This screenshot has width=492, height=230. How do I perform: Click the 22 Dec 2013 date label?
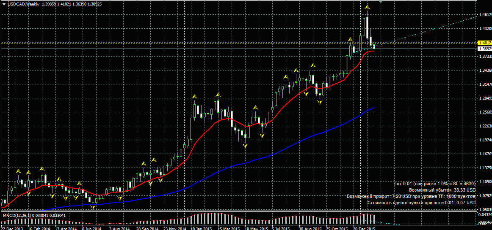(11, 228)
